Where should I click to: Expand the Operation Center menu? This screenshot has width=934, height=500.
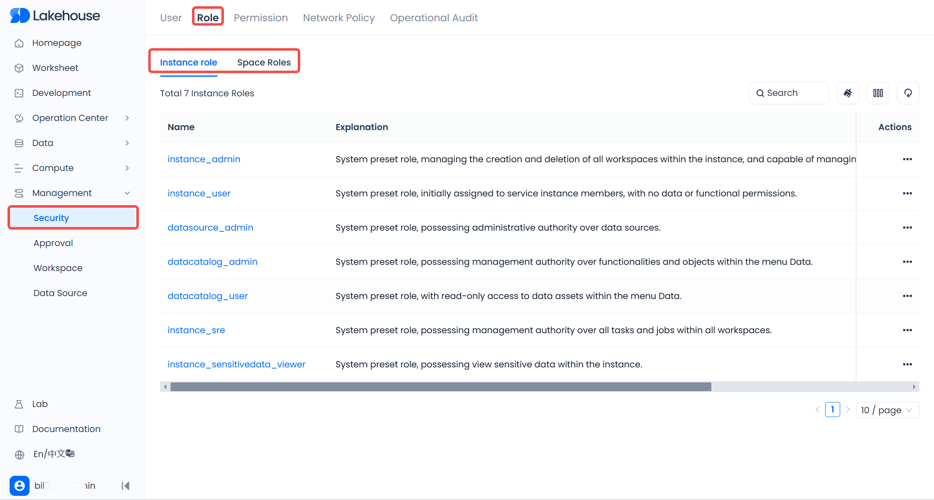70,118
